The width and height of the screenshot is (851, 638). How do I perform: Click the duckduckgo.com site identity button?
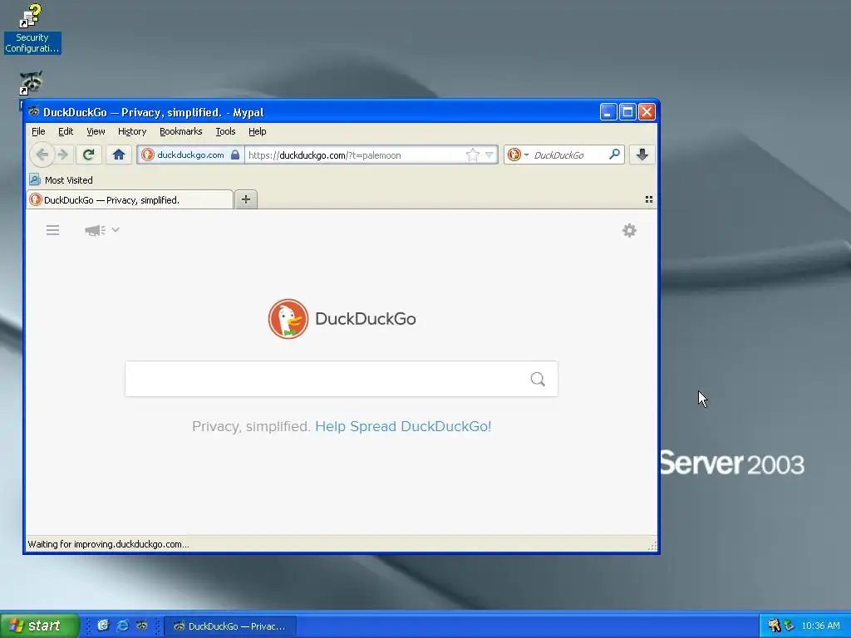click(190, 155)
